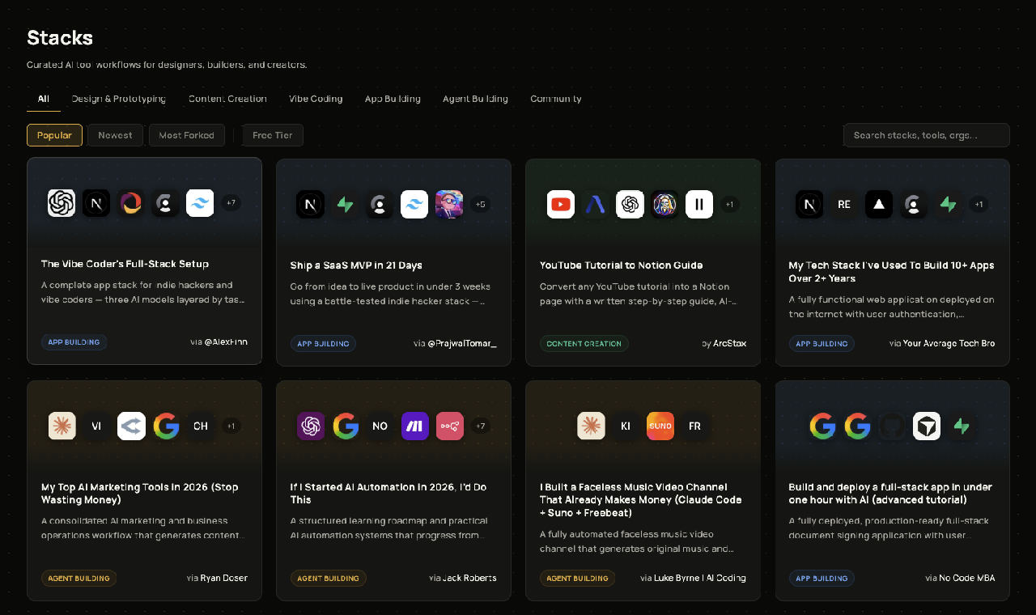The height and width of the screenshot is (615, 1036).
Task: Click the Supabase icon in the full-stack app tutorial card
Action: click(x=962, y=426)
